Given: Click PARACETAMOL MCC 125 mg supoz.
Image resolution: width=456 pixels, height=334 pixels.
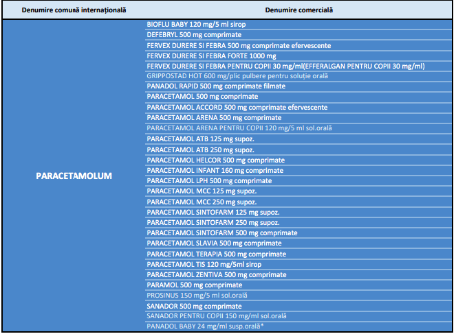Looking at the screenshot, I should point(298,191).
